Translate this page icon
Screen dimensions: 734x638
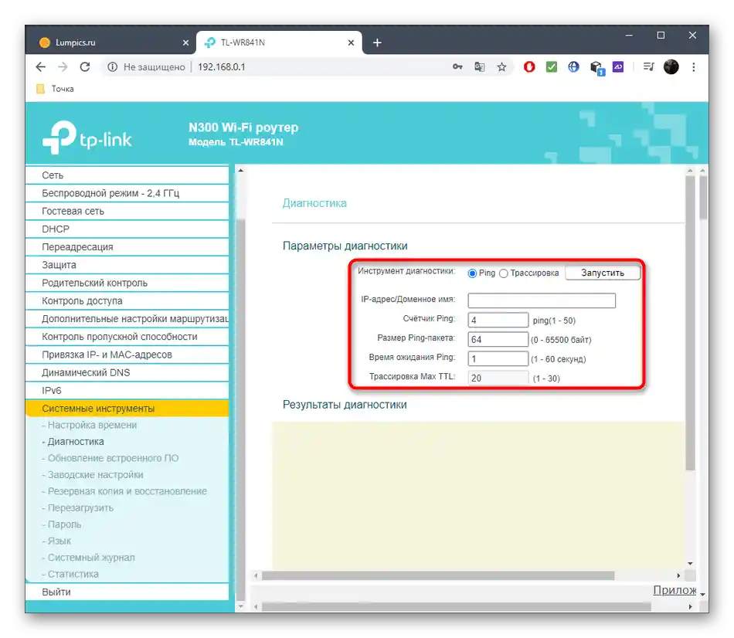[479, 67]
